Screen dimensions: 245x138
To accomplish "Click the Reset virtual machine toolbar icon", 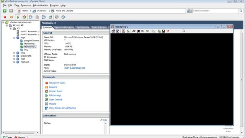I will (x=24, y=17).
